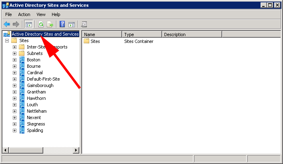This screenshot has width=283, height=164.
Task: Click the Spalding site icon in tree
Action: coord(22,130)
